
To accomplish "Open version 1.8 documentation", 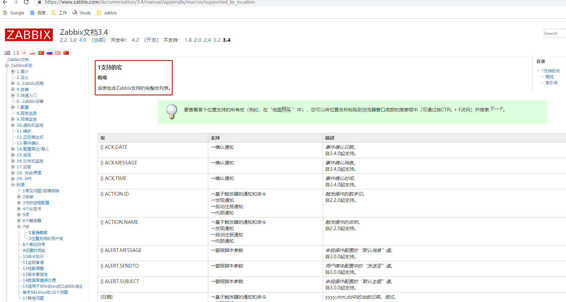I will click(x=188, y=40).
